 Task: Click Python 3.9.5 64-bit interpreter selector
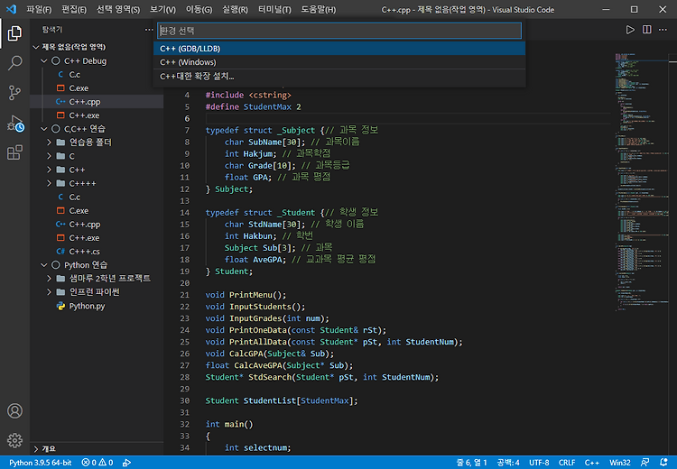click(x=40, y=463)
